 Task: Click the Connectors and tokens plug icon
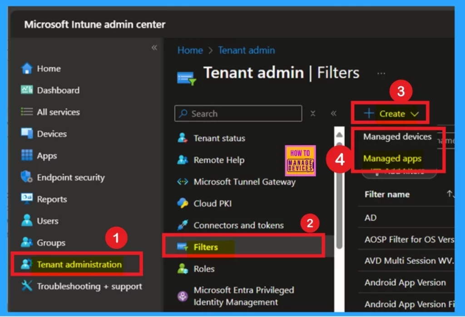[183, 225]
